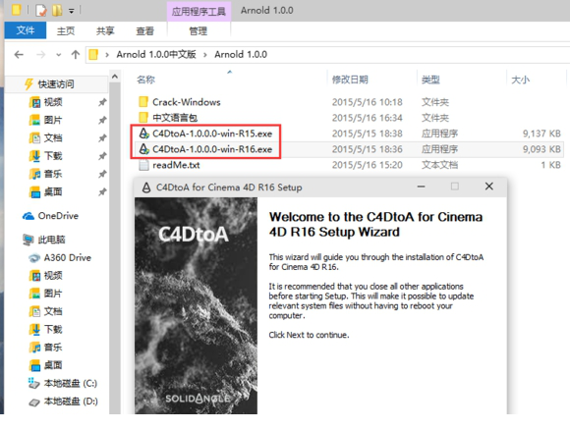Viewport: 570px width, 430px height.
Task: Select the 应用程序工具 contextual tab
Action: coord(199,11)
